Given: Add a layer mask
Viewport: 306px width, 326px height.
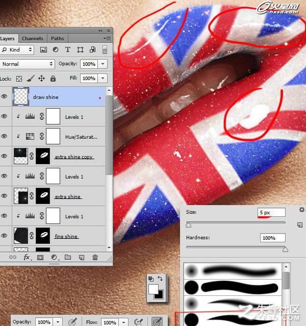Looking at the screenshot, I should (40, 258).
